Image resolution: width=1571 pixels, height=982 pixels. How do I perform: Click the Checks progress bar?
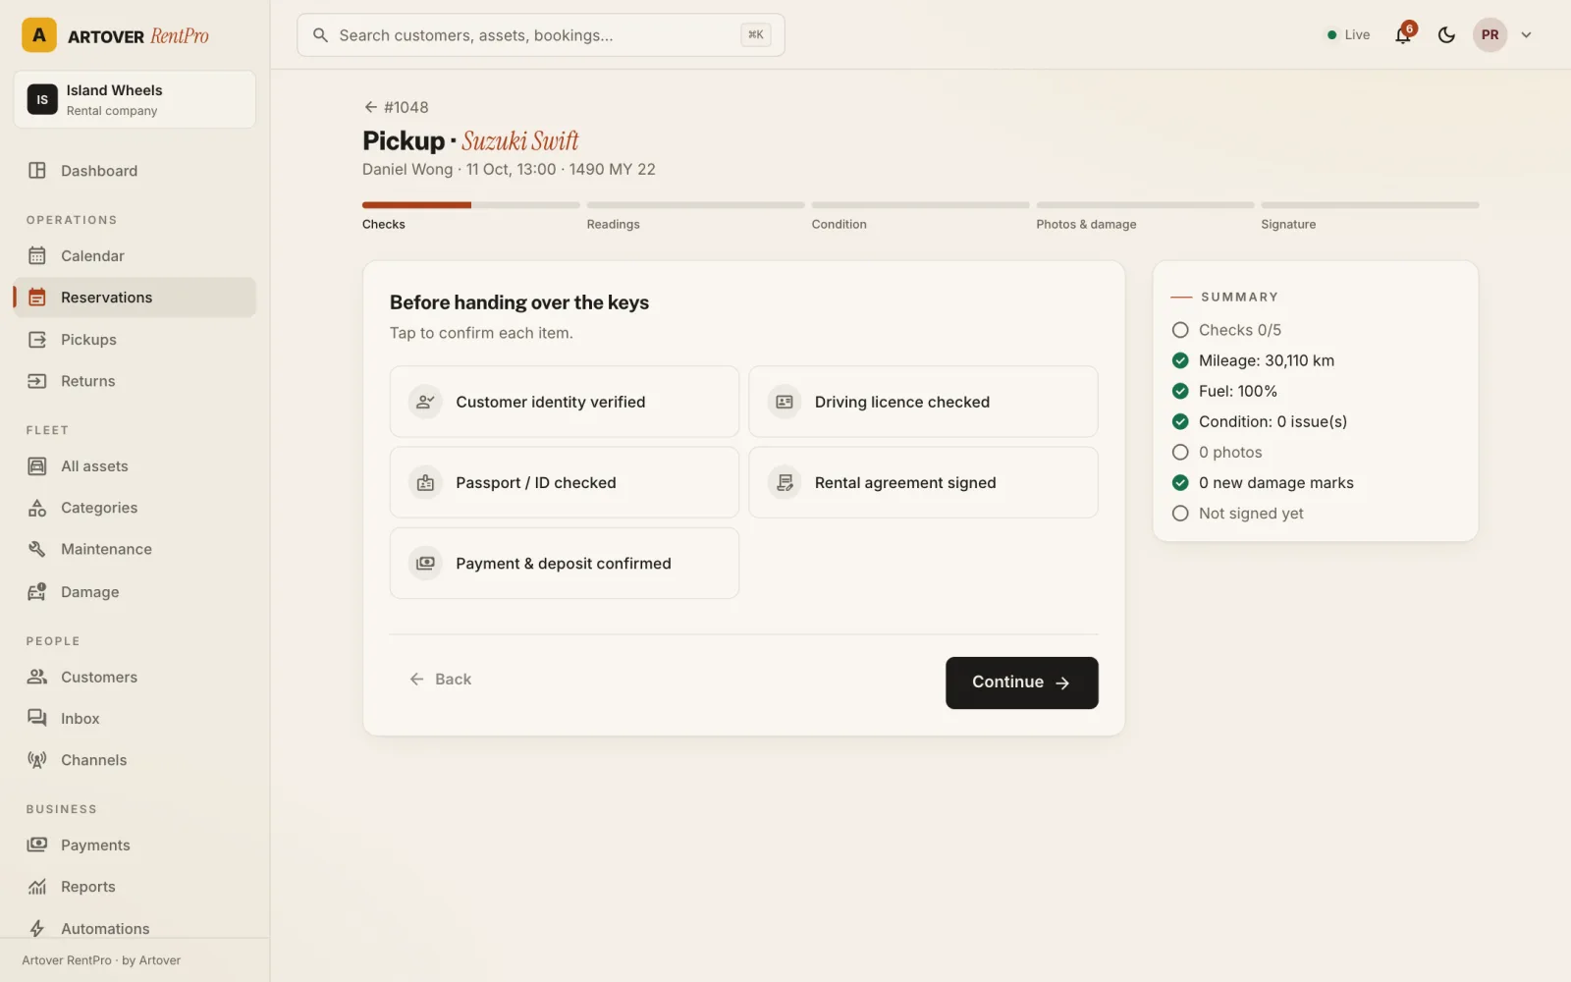pos(471,205)
